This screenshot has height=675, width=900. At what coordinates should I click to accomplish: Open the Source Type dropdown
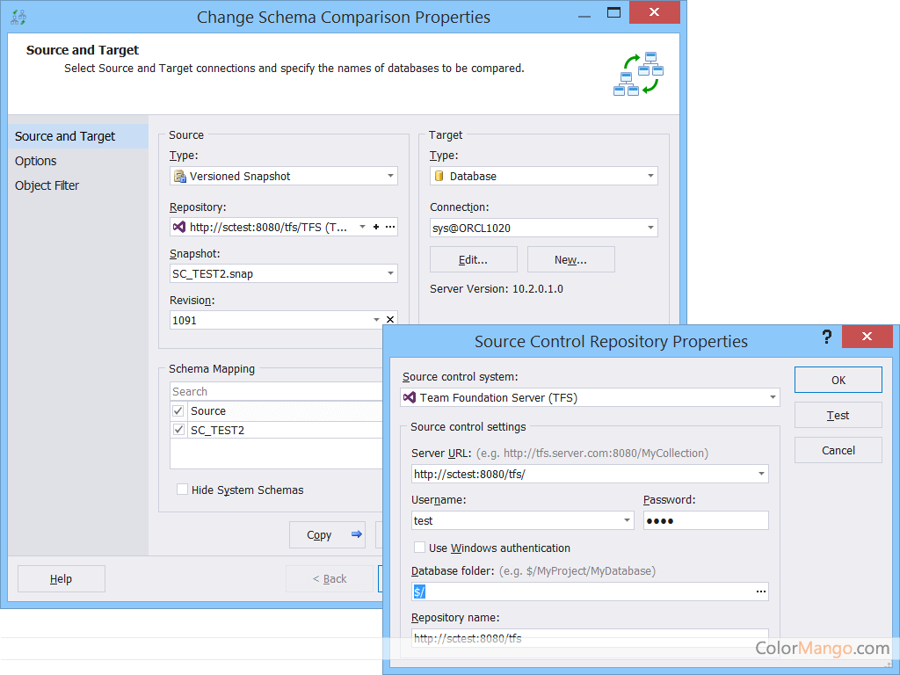pyautogui.click(x=390, y=176)
